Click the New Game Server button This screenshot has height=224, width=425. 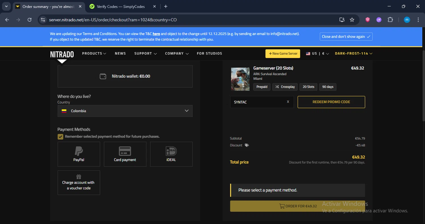click(283, 54)
